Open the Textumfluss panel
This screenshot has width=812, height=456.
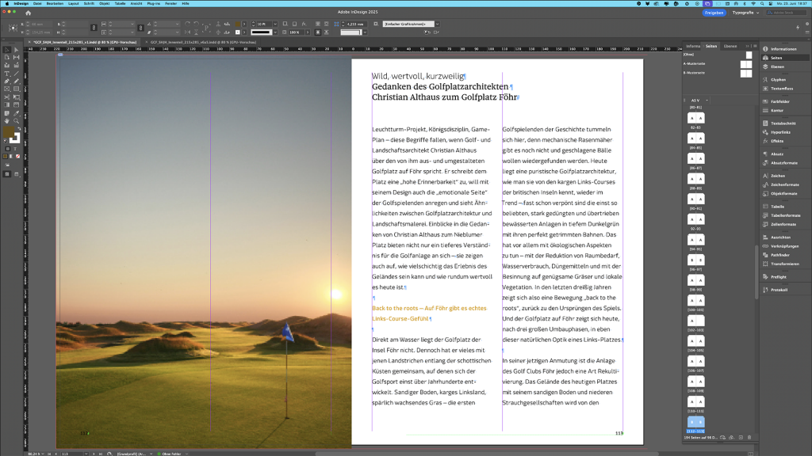tap(782, 88)
